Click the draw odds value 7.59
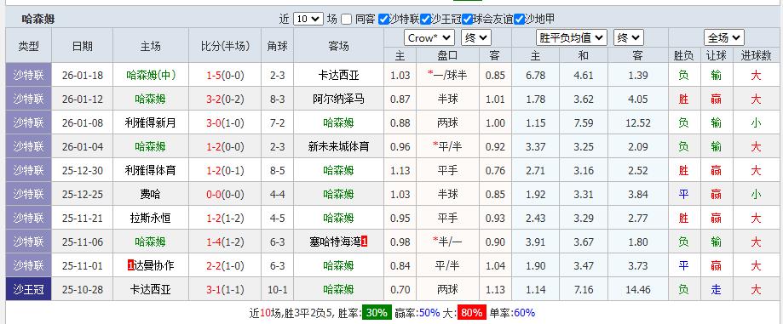This screenshot has width=783, height=324. pos(584,123)
